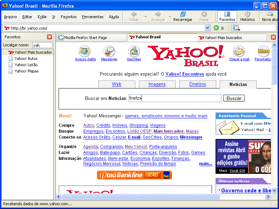This screenshot has width=279, height=209.
Task: Follow the Yahoo! Encontros link
Action: 185,74
